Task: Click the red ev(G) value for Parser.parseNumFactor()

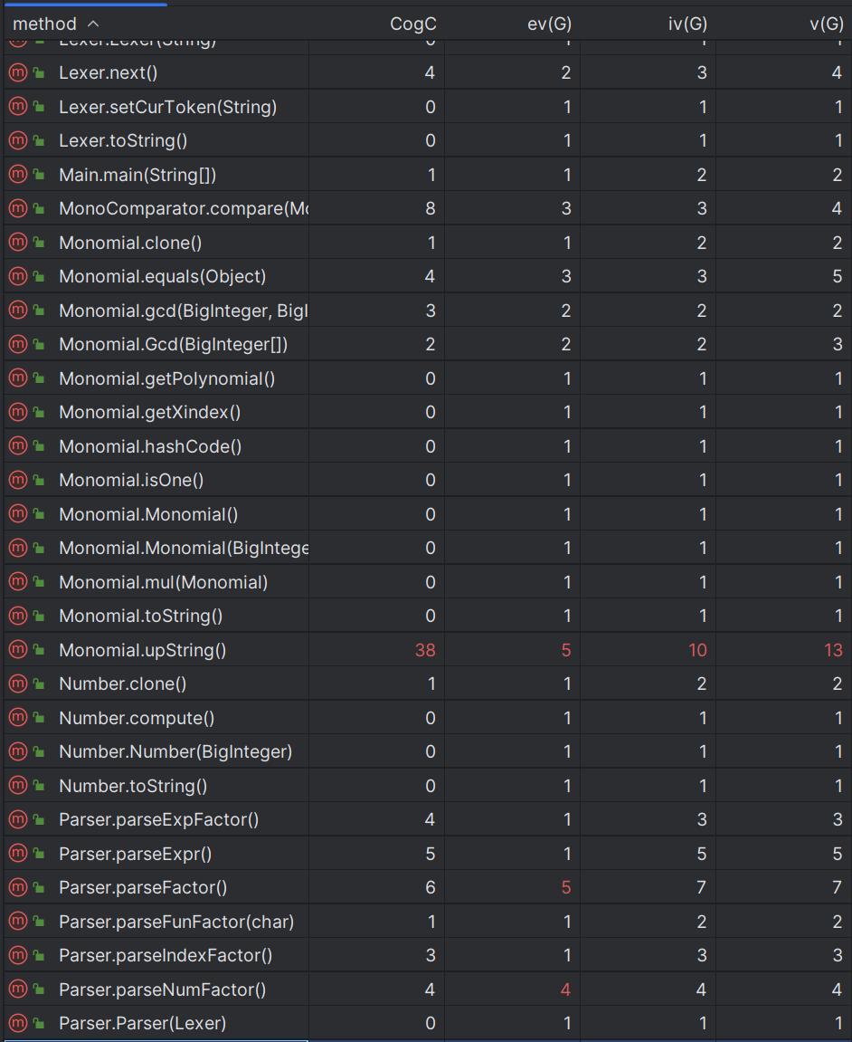Action: pyautogui.click(x=565, y=989)
